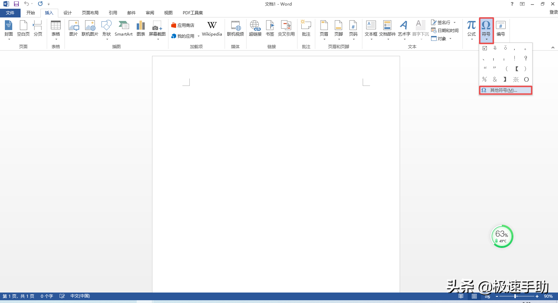558x303 pixels.
Task: Add a comment using 批注 icon
Action: tap(306, 28)
